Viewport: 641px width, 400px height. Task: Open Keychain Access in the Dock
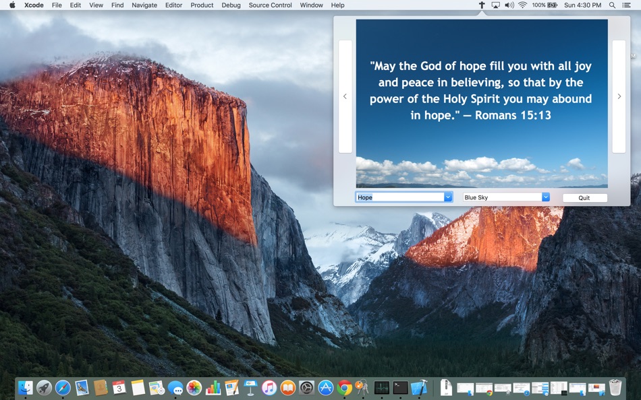(x=362, y=388)
